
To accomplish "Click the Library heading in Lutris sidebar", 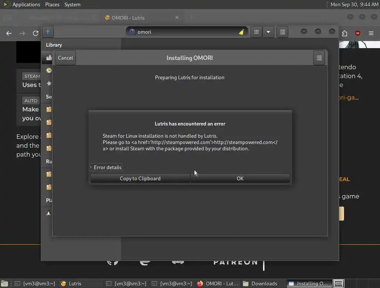I will pyautogui.click(x=54, y=45).
